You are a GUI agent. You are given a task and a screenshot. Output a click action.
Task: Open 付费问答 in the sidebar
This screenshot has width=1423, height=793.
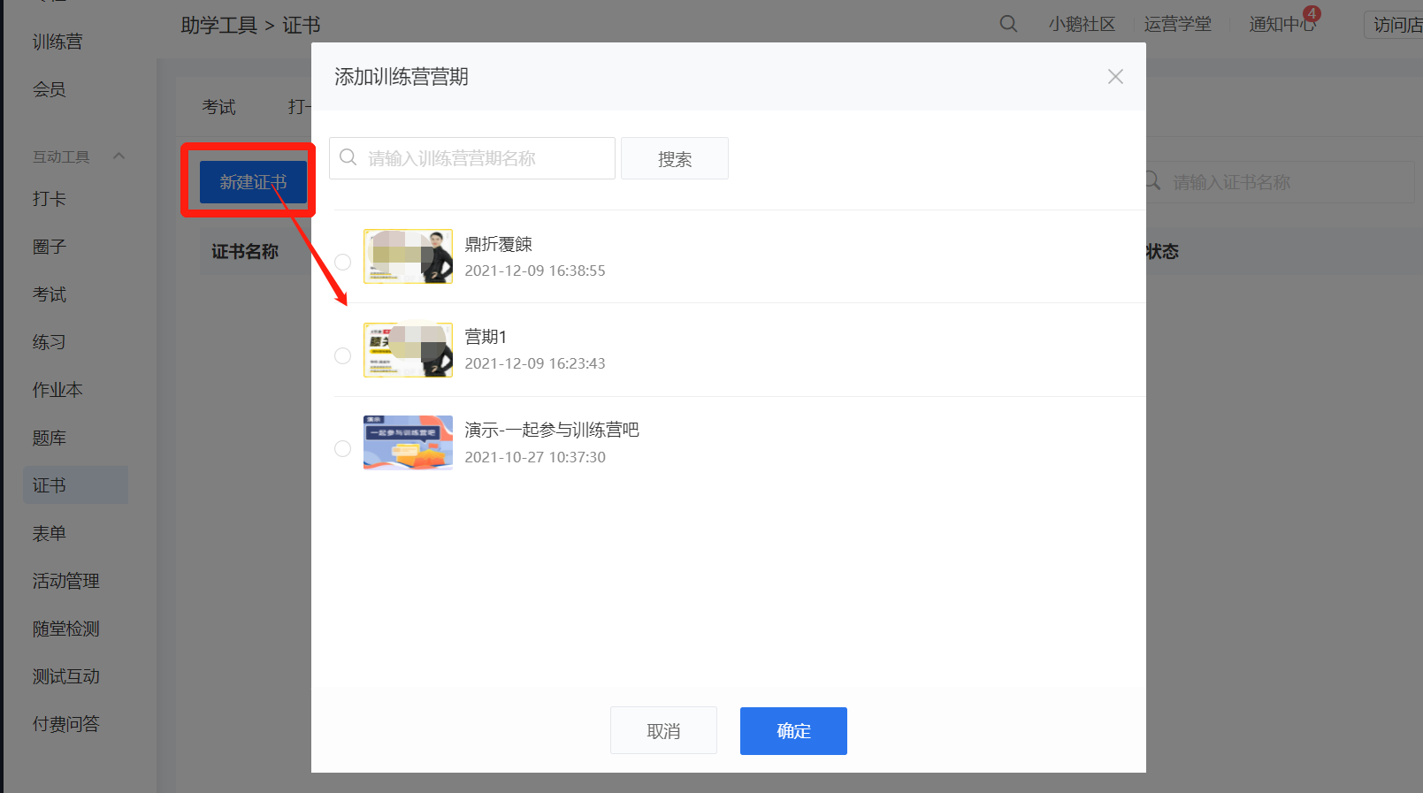click(66, 724)
